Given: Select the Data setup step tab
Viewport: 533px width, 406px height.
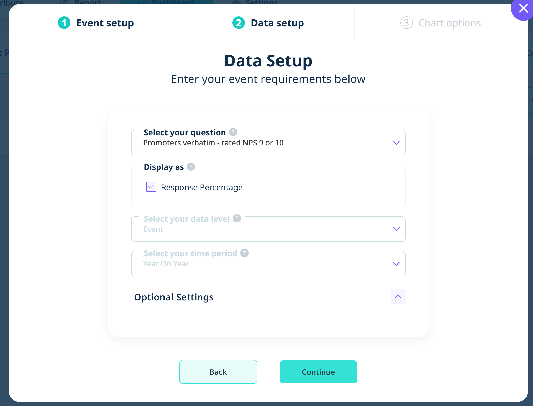Looking at the screenshot, I should pos(277,23).
